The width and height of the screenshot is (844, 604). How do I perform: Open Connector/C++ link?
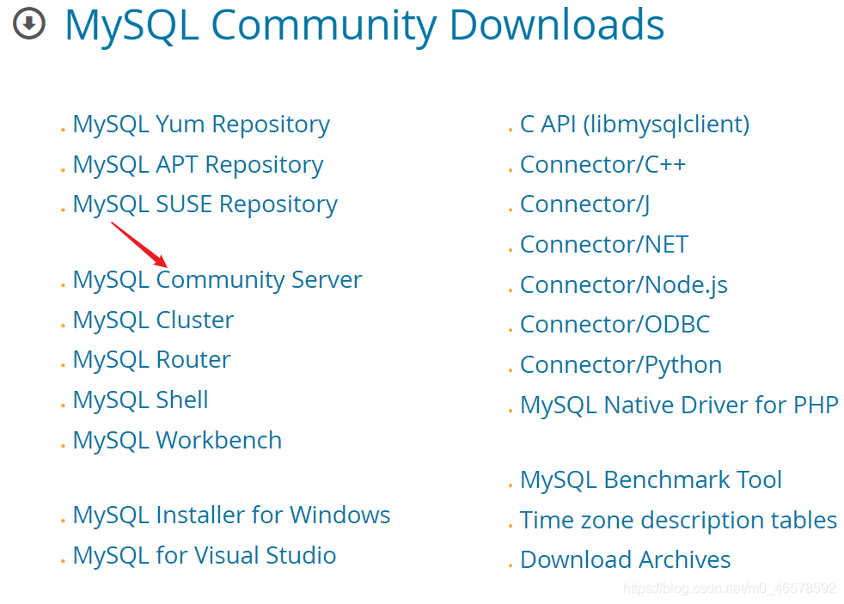pyautogui.click(x=602, y=165)
